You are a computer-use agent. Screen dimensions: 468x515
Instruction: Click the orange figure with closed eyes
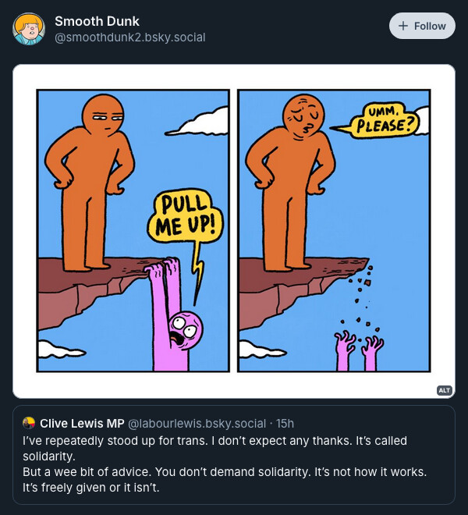tap(291, 183)
